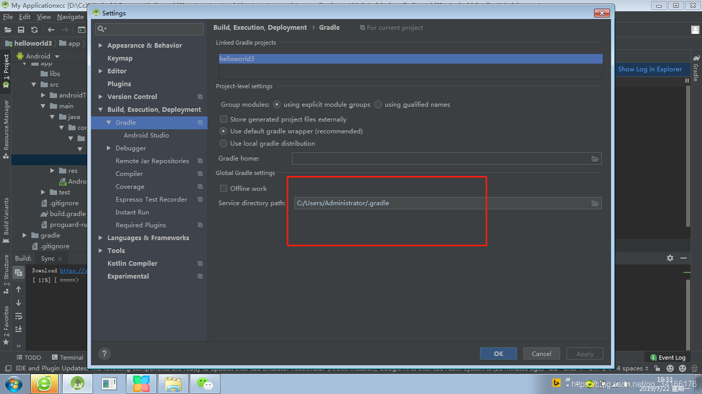Click the Build panel hide minus icon
Viewport: 702px width, 394px height.
click(x=683, y=258)
